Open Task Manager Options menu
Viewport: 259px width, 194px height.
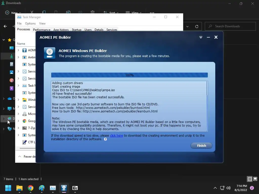(x=30, y=23)
